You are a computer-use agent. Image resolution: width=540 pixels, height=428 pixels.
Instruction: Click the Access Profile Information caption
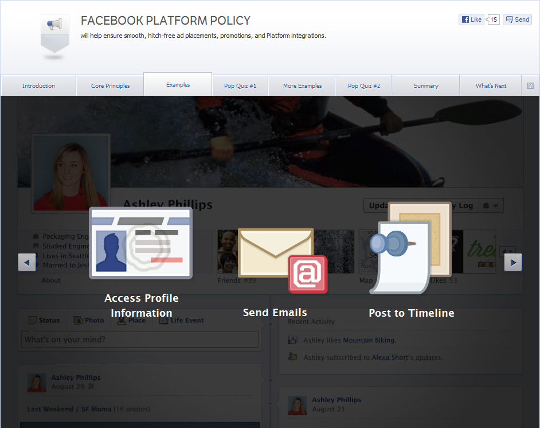(142, 305)
